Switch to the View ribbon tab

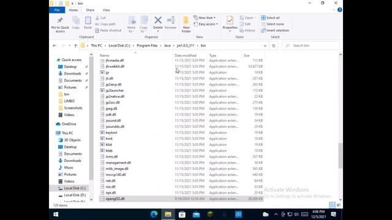pos(106,10)
